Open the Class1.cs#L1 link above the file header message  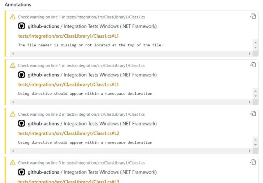(69, 36)
